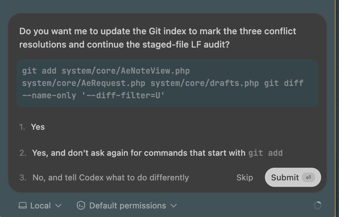Click the laptop icon beside Local
The image size is (339, 217).
(x=23, y=205)
